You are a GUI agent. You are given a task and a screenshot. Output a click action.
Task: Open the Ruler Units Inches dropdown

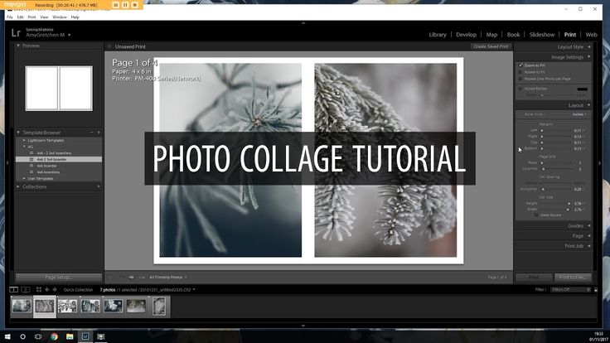click(x=579, y=114)
